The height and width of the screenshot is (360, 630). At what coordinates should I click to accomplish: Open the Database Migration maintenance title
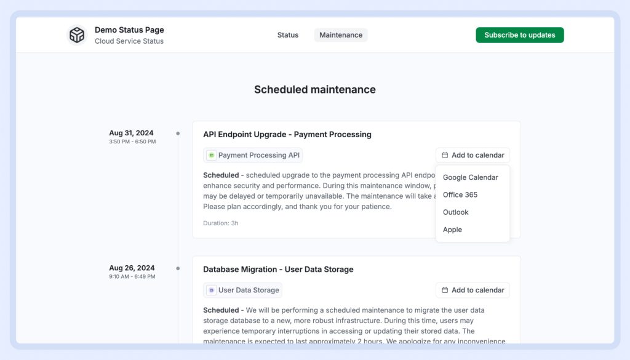[278, 270]
